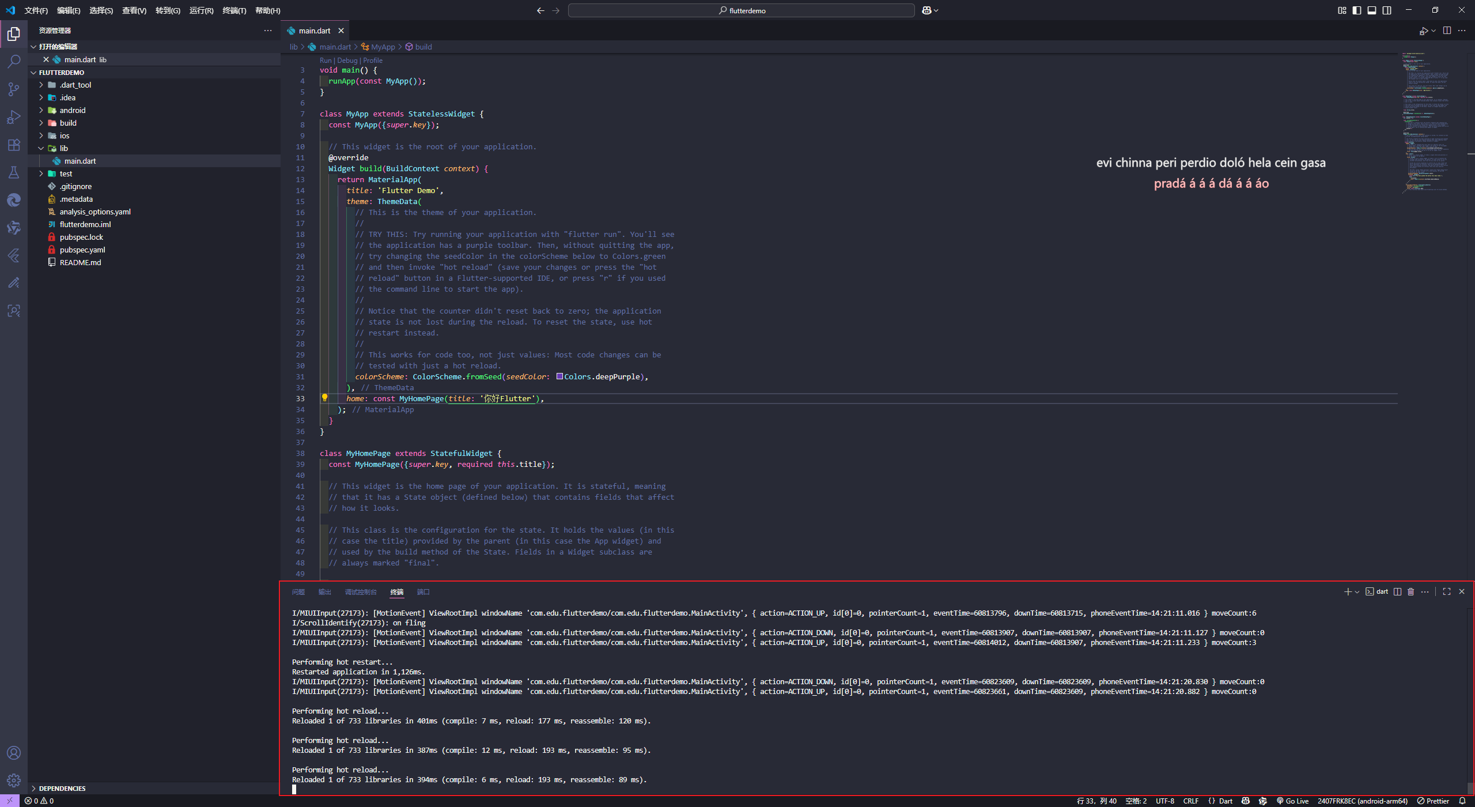This screenshot has height=807, width=1475.
Task: Open the Testing flask view
Action: [14, 172]
